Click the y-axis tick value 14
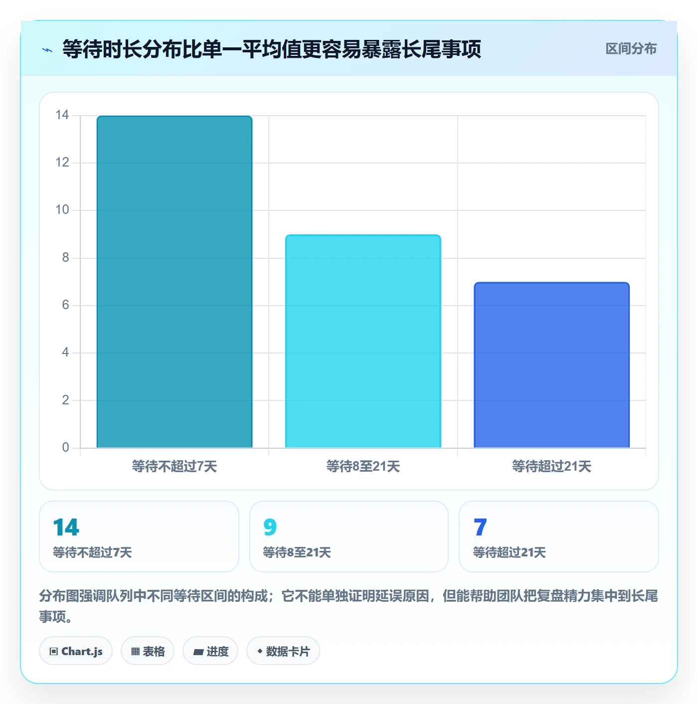Viewport: 698px width, 704px height. [62, 115]
